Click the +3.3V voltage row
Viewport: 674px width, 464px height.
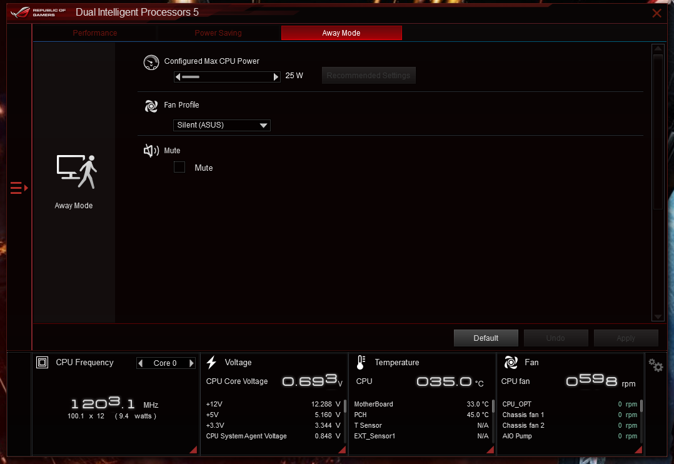[273, 425]
